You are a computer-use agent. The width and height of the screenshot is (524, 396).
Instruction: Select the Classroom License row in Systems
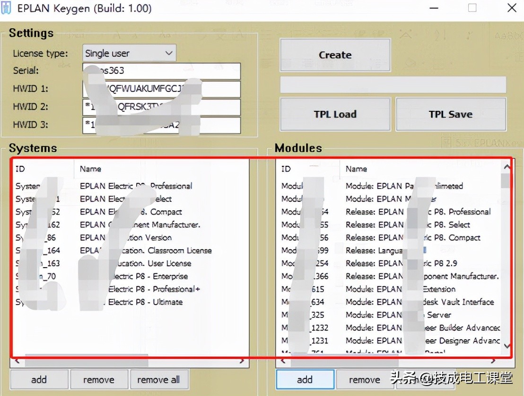point(131,251)
